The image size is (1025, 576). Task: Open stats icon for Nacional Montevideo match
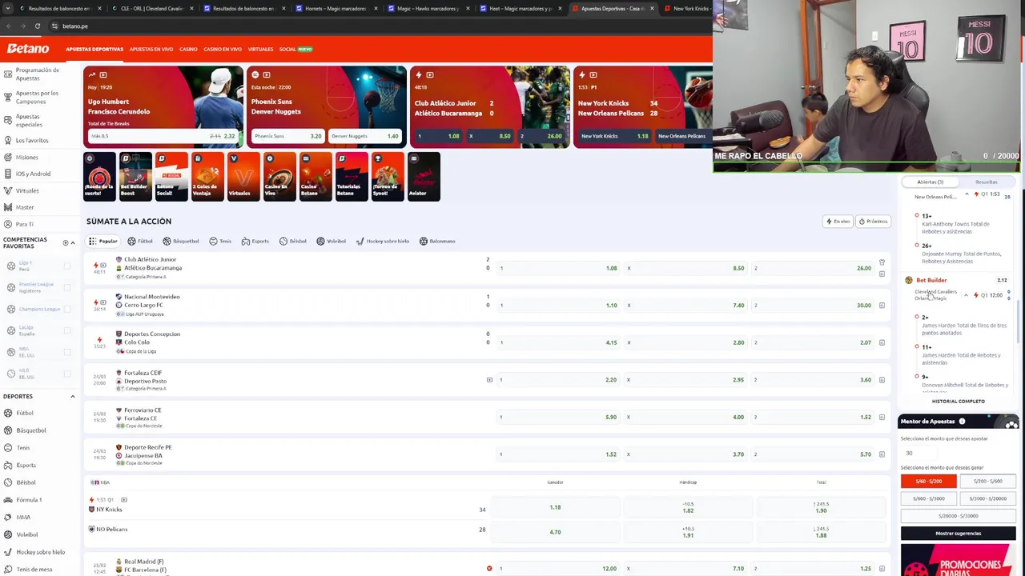click(x=882, y=305)
